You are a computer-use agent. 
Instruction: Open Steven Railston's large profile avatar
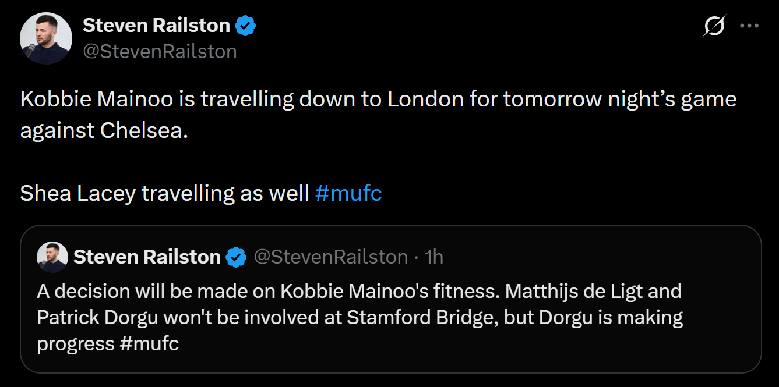[x=46, y=38]
